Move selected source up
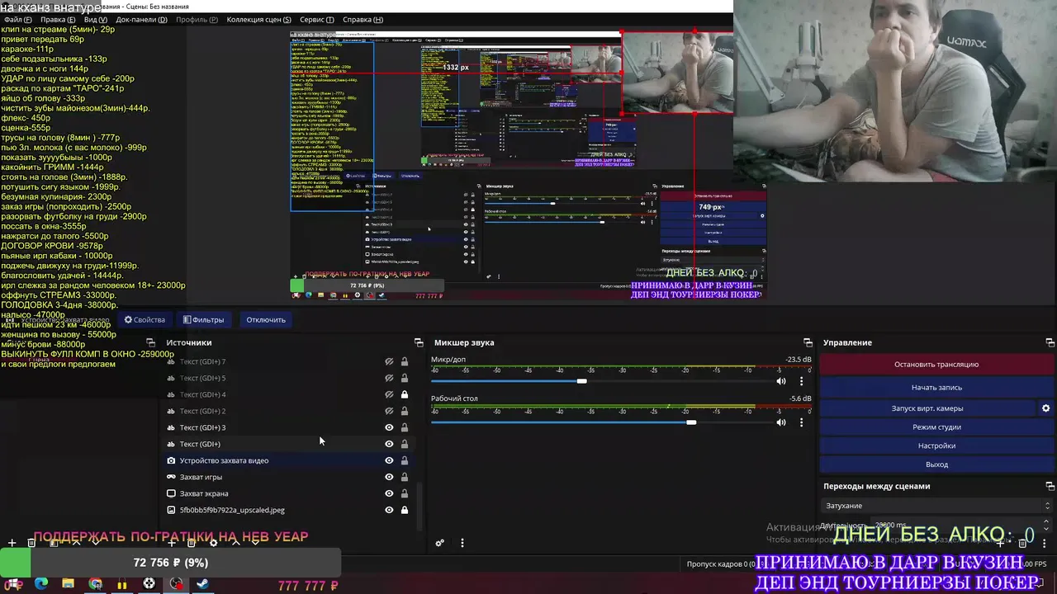 235,542
